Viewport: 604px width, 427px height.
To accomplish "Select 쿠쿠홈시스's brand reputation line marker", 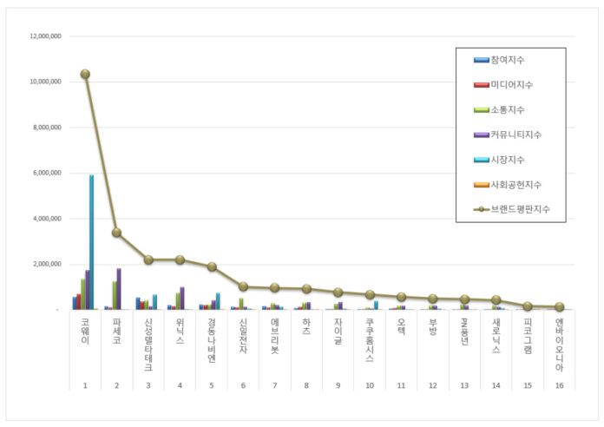I will click(370, 295).
